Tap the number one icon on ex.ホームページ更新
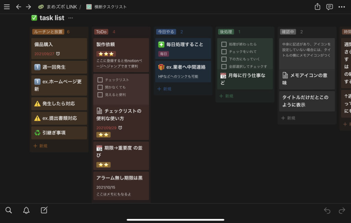Viewport: 351px width, 223px height. pos(37,82)
